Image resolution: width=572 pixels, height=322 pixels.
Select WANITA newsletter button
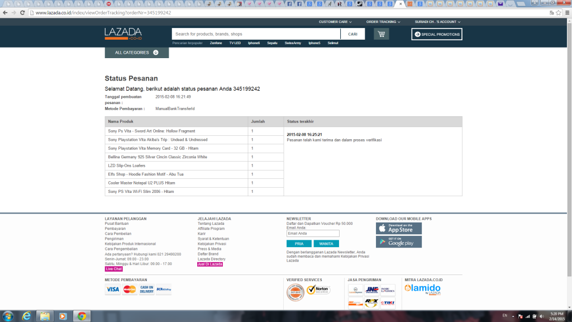[x=326, y=244]
